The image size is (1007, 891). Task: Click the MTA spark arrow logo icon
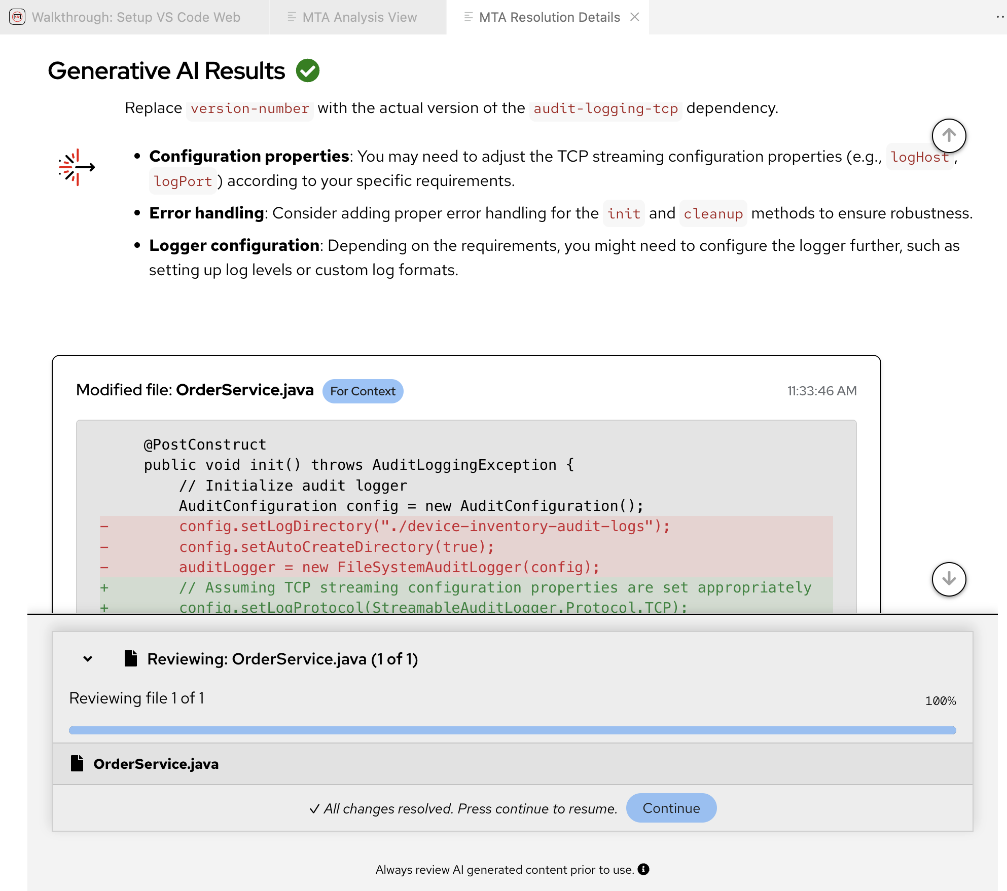(x=77, y=167)
